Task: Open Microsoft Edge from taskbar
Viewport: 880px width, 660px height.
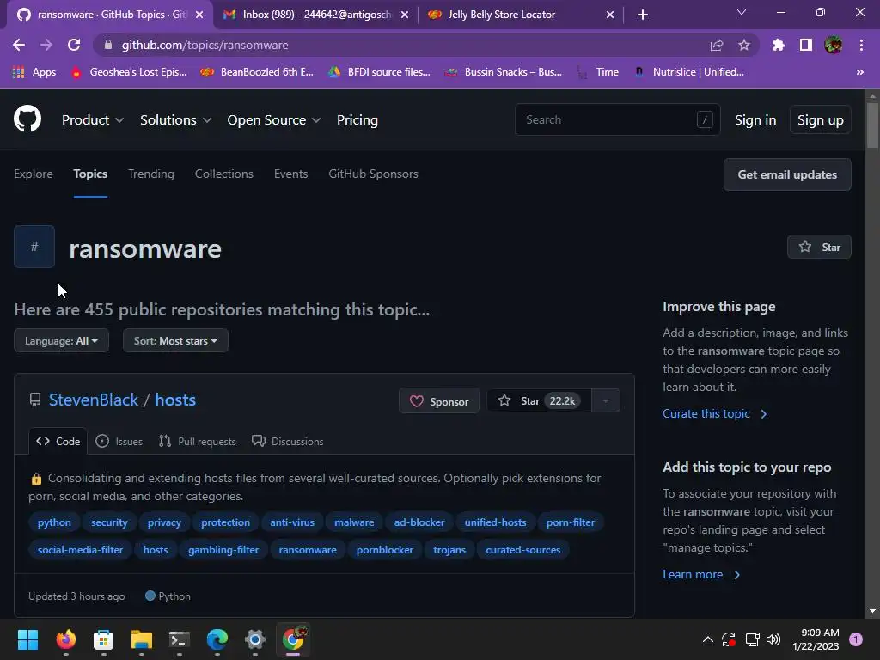Action: click(x=217, y=639)
